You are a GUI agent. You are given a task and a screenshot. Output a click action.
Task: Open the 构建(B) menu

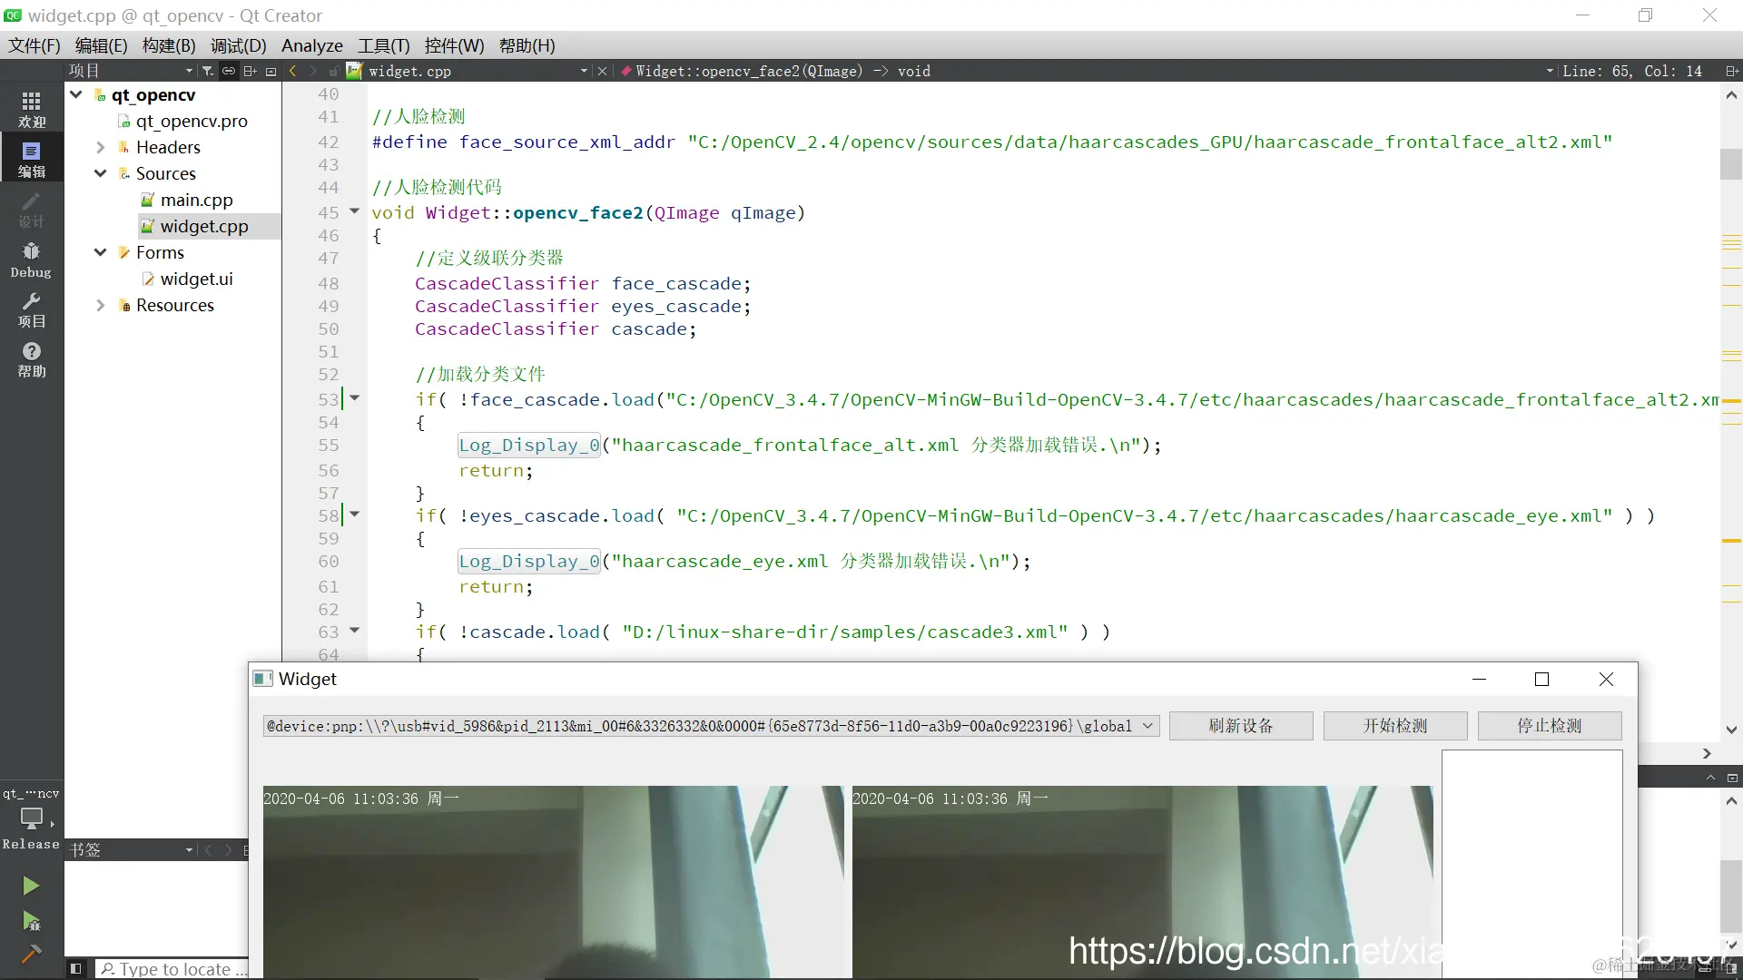click(169, 45)
